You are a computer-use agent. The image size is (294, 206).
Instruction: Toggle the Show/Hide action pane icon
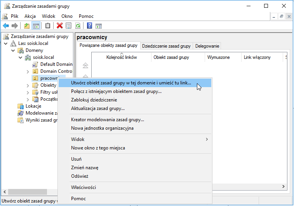99,26
